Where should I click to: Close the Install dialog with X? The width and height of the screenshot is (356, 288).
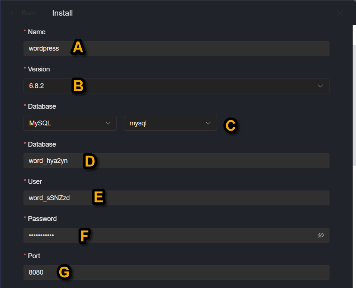click(340, 13)
